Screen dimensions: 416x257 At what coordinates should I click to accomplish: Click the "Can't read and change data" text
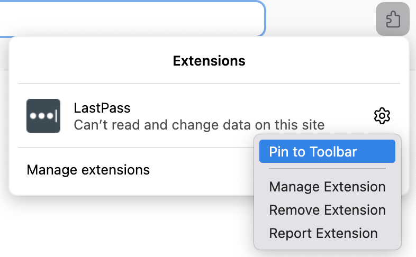coord(198,125)
